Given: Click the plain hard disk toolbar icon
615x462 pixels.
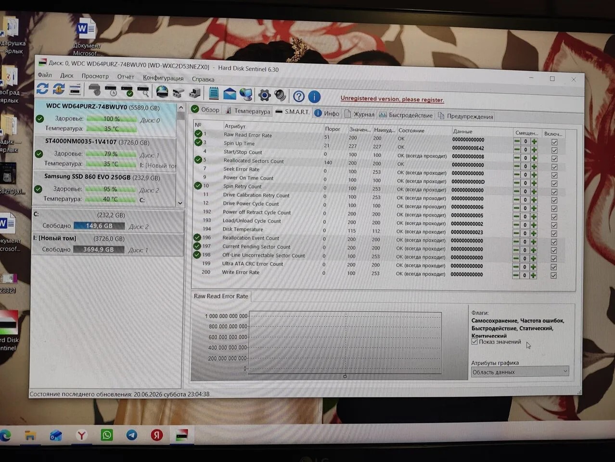Looking at the screenshot, I should point(95,90).
